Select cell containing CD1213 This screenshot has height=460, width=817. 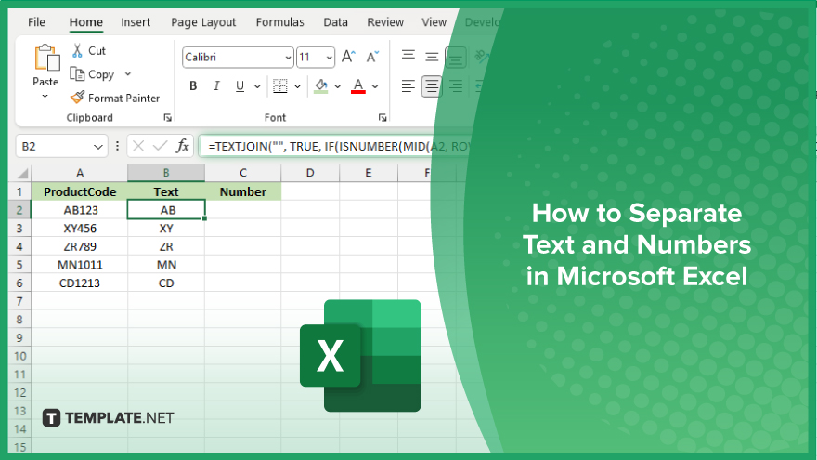tap(80, 283)
